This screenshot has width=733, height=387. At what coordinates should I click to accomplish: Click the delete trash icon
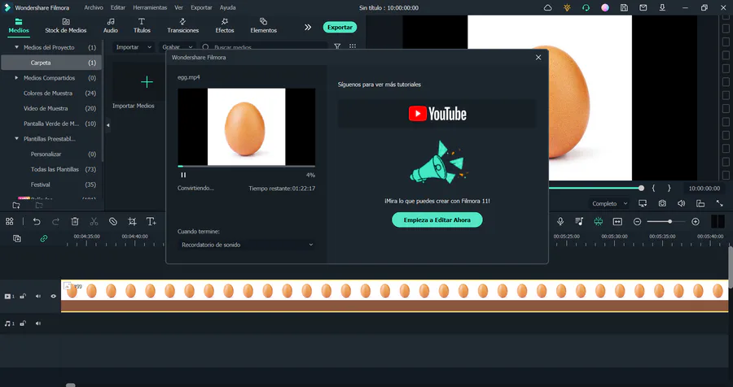(75, 222)
